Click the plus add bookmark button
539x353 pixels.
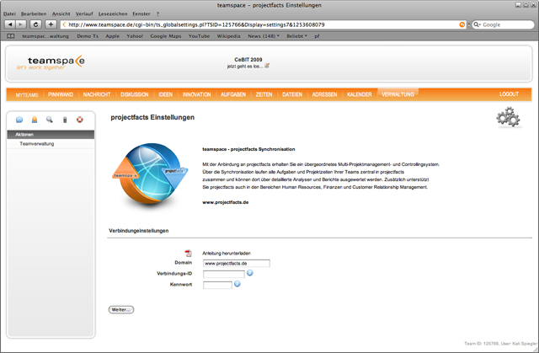click(51, 24)
